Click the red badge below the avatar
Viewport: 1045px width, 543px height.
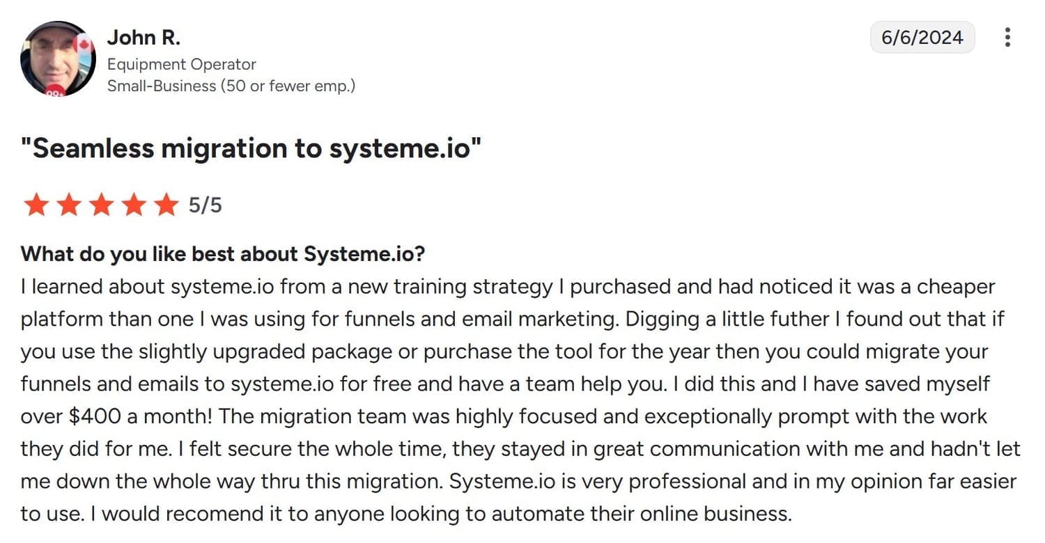click(54, 90)
